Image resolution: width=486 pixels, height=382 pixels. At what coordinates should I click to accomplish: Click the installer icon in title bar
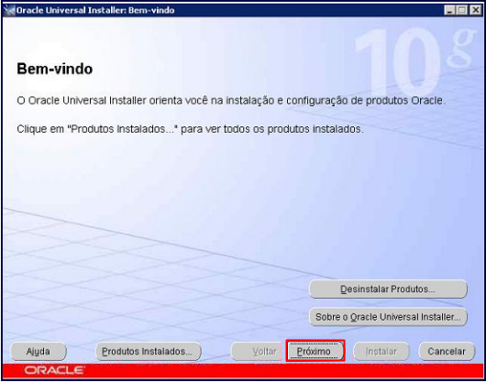(x=9, y=10)
